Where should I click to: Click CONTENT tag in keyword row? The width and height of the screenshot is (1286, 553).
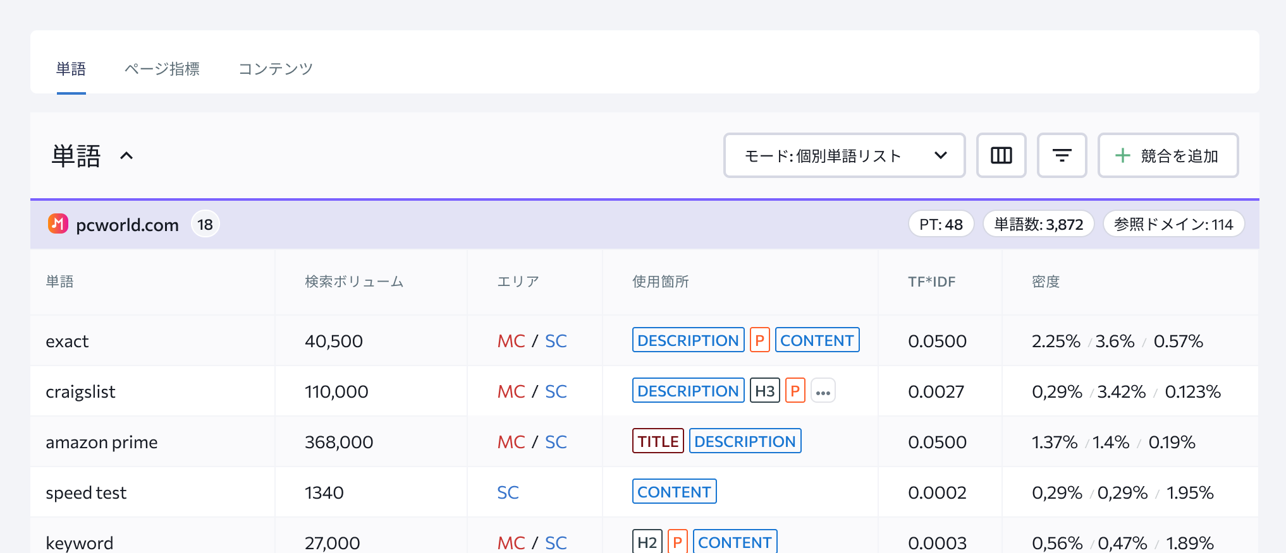pyautogui.click(x=735, y=542)
